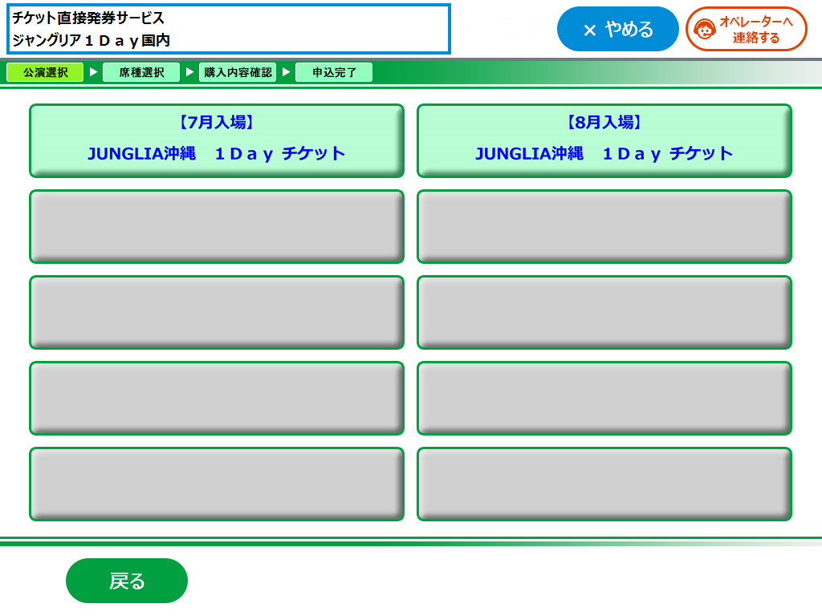Click the 購入内容確認 step tab
Viewport: 822px width, 616px height.
[238, 72]
